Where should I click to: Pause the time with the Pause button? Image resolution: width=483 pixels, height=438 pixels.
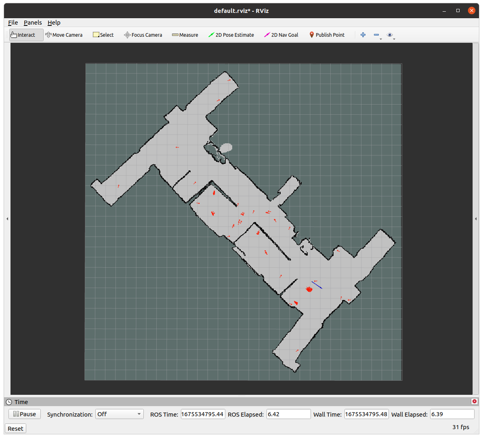(25, 414)
